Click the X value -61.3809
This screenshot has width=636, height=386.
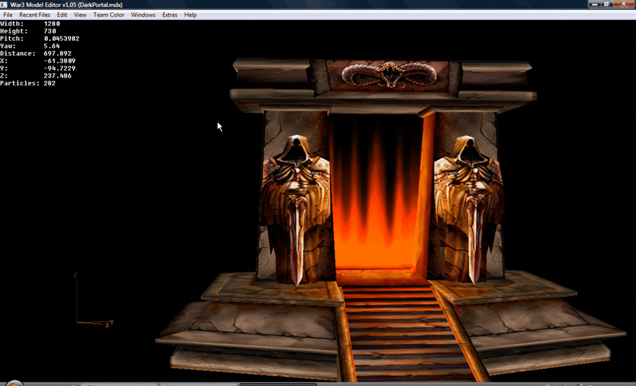60,61
